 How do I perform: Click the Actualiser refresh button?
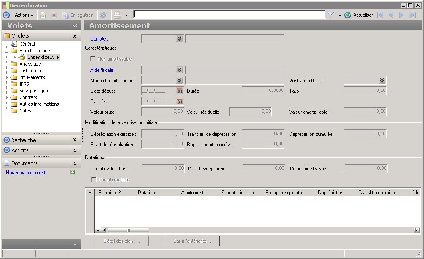[x=359, y=15]
